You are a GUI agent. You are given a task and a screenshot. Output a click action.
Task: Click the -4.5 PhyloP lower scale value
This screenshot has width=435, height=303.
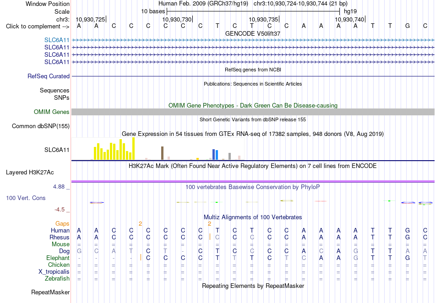[60, 210]
